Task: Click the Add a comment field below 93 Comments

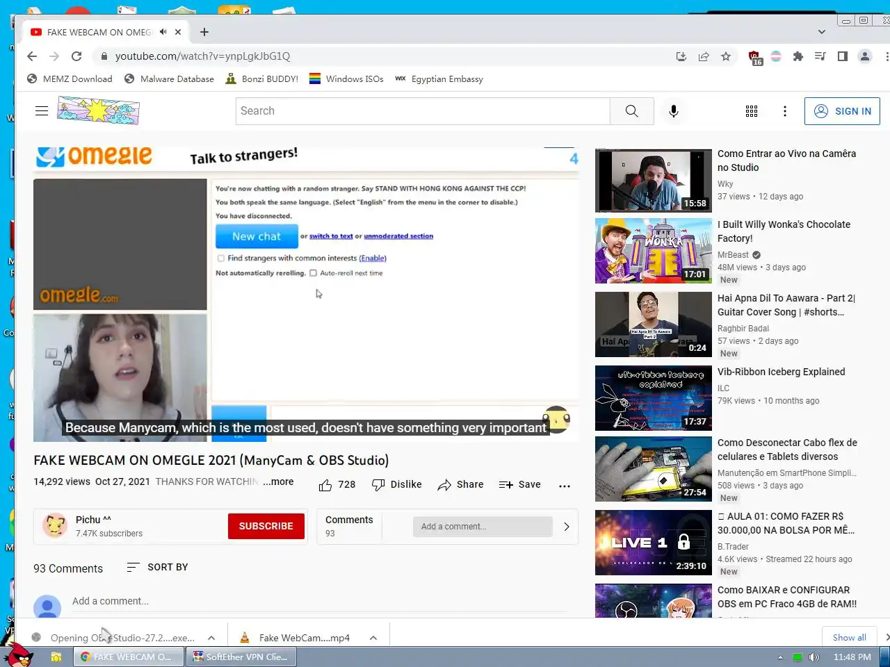Action: (319, 602)
